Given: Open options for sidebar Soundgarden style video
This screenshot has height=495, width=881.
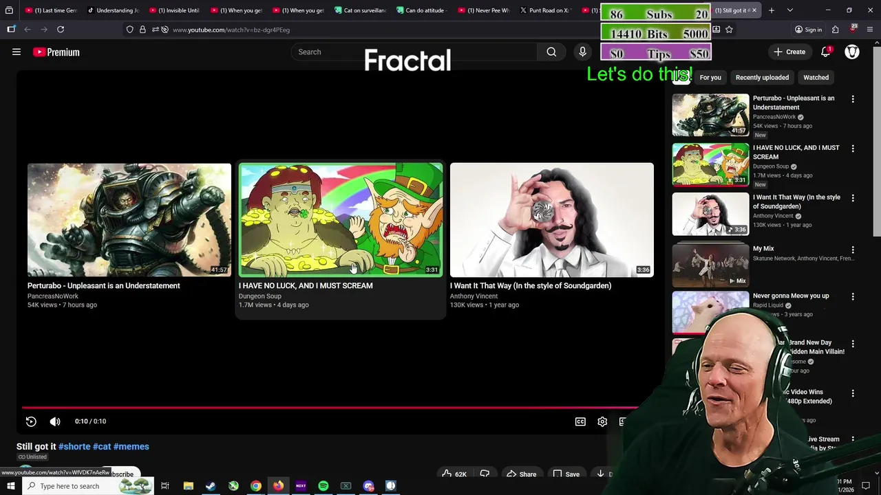Looking at the screenshot, I should (x=853, y=198).
